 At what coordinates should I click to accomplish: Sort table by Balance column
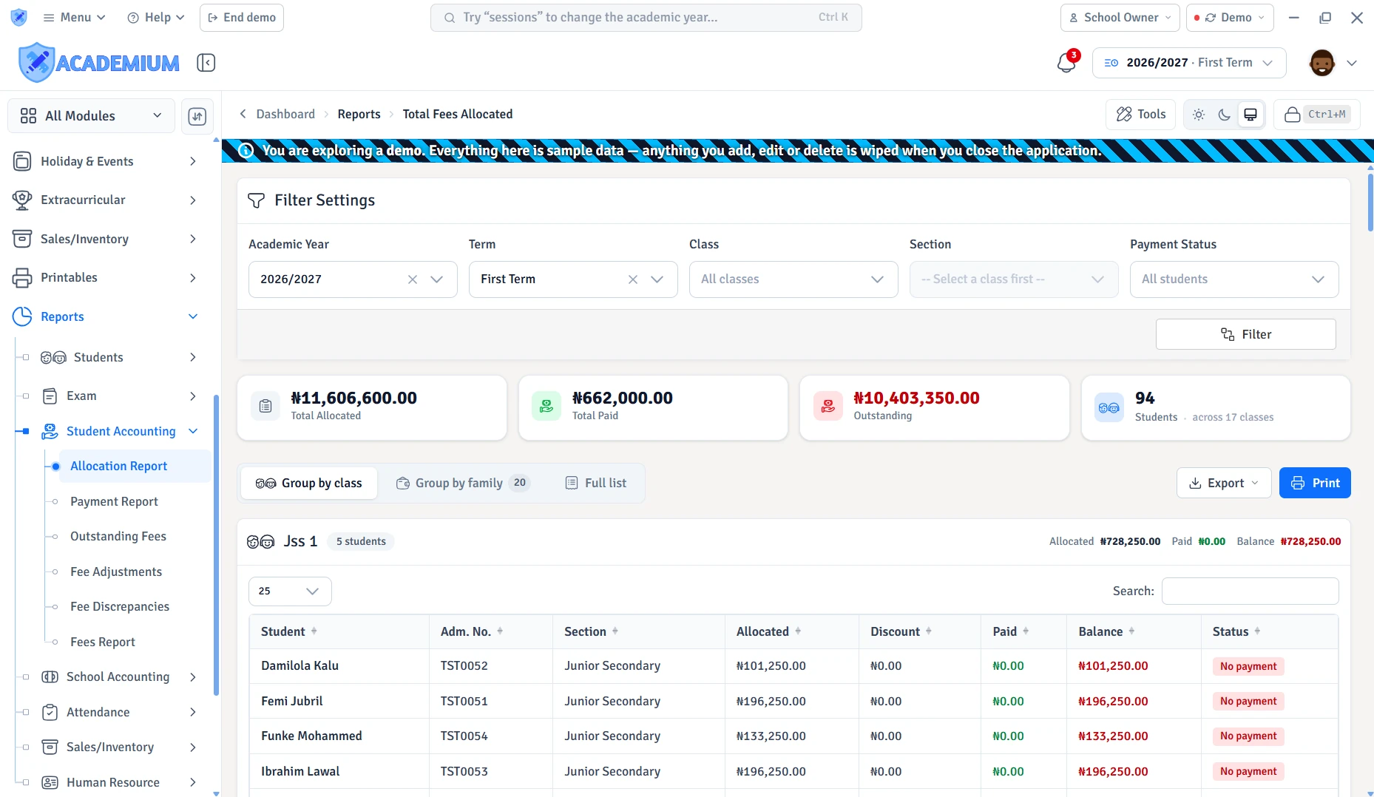pyautogui.click(x=1134, y=631)
